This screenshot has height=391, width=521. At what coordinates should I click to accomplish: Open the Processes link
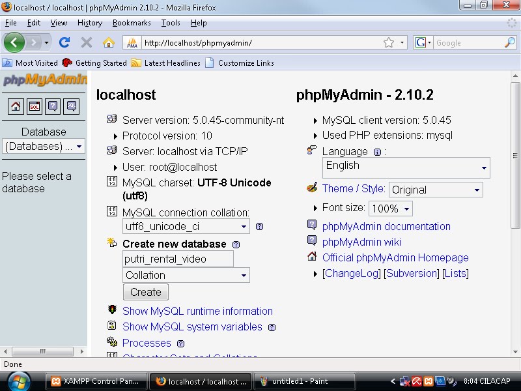click(147, 343)
